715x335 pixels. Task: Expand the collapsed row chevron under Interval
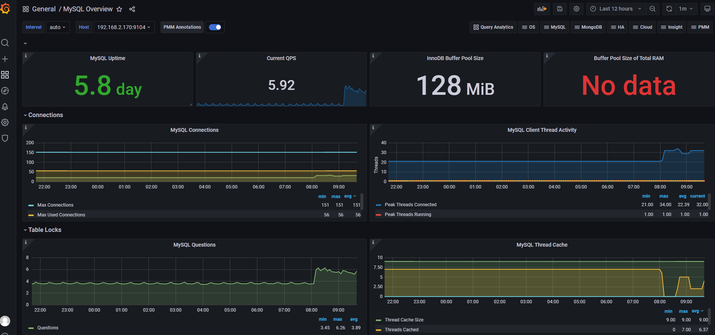(25, 43)
